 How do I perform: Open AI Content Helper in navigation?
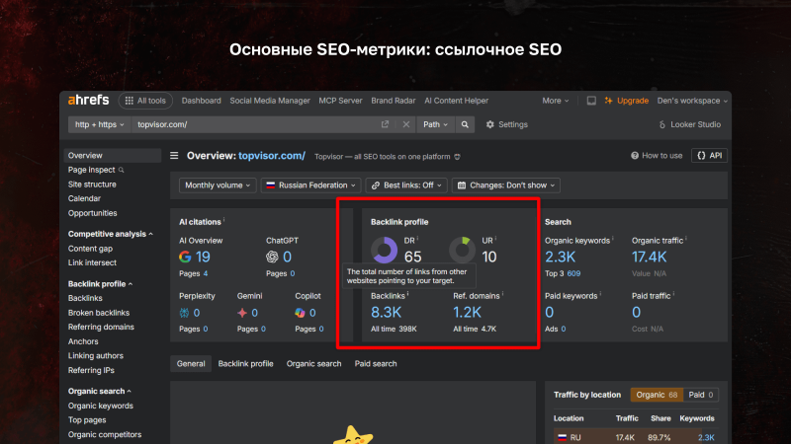(457, 101)
